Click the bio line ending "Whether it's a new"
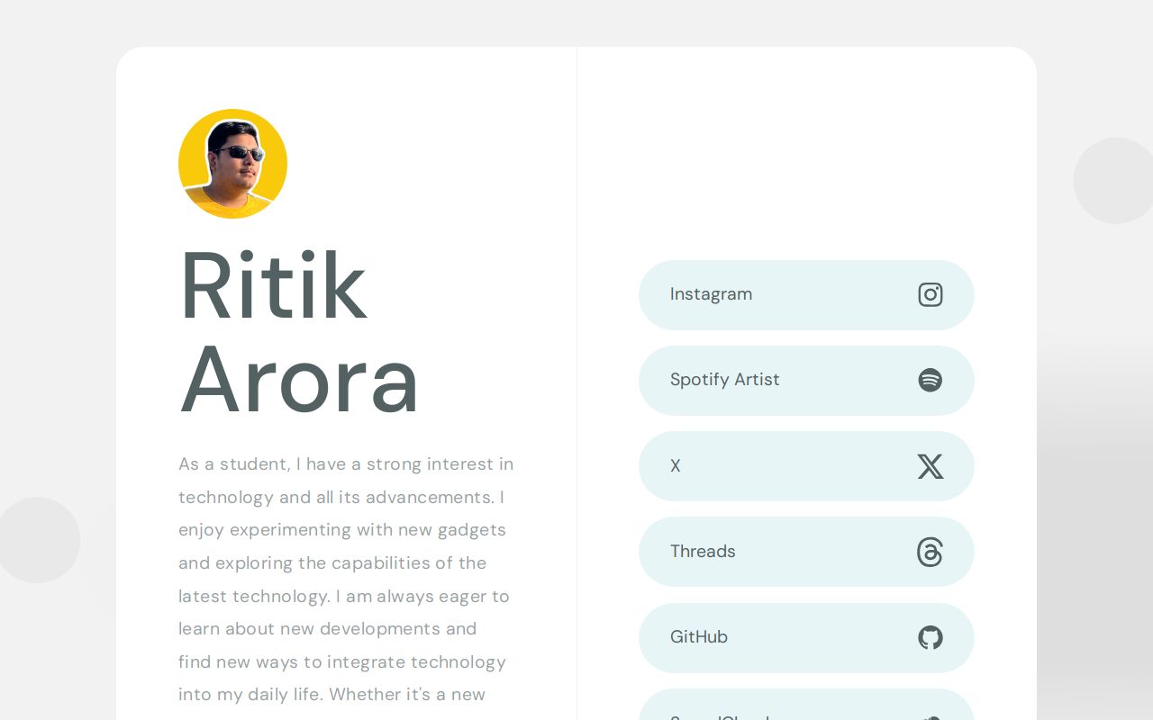This screenshot has height=720, width=1153. tap(331, 695)
